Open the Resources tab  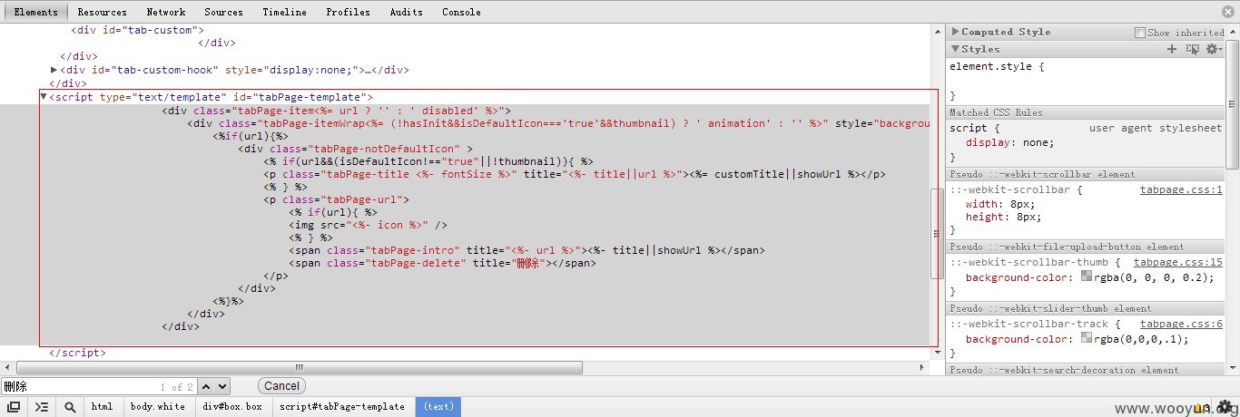(x=102, y=12)
